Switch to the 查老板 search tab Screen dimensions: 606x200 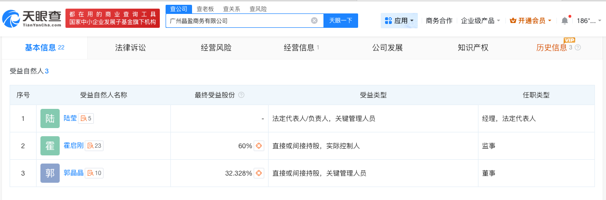pyautogui.click(x=205, y=9)
